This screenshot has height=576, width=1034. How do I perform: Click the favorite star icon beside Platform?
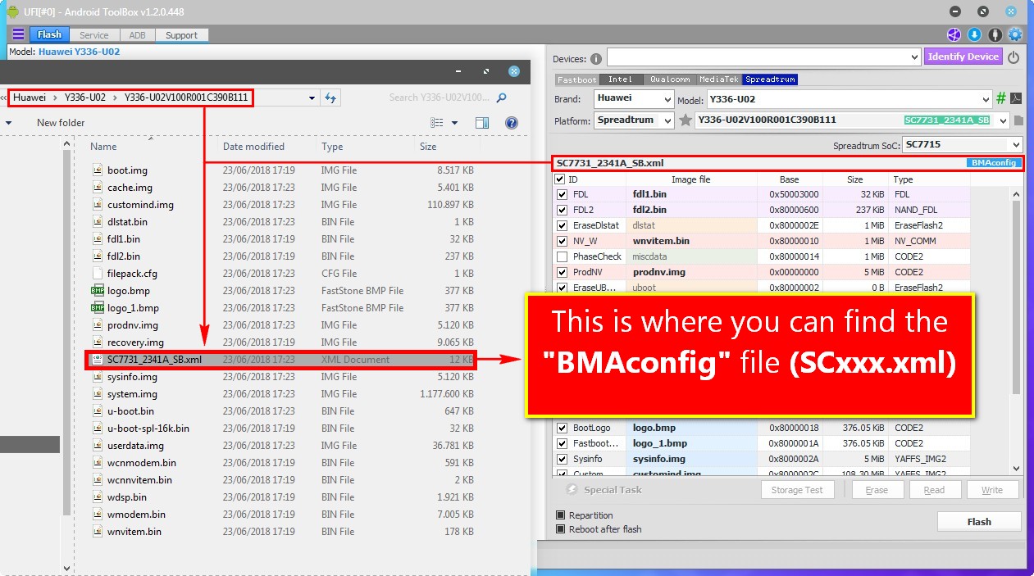click(x=686, y=120)
